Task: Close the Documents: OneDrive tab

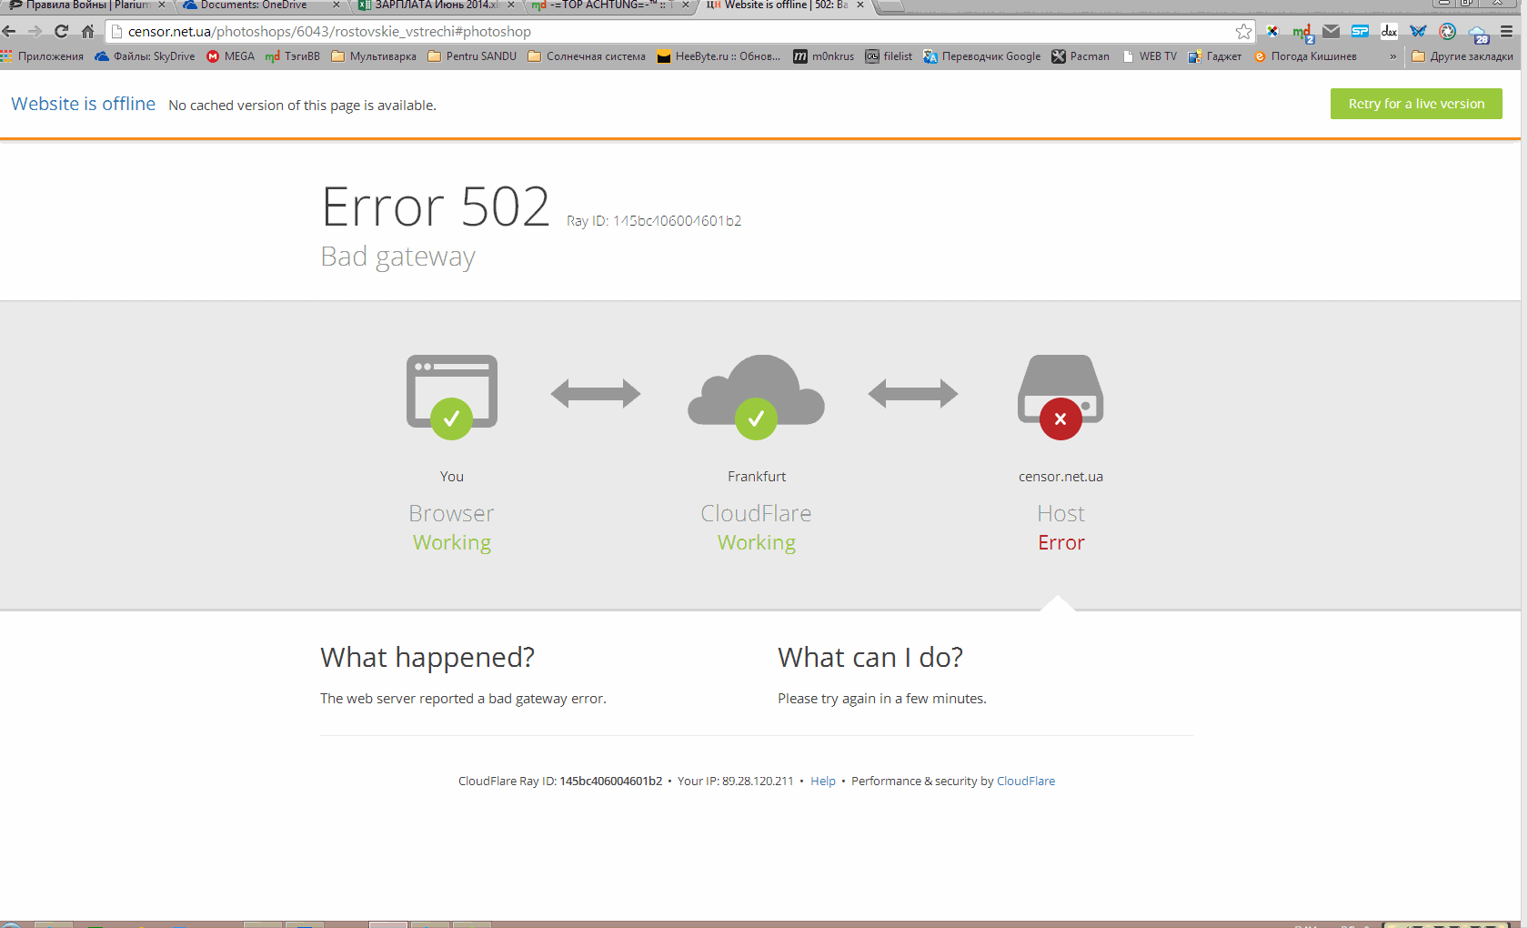Action: point(337,5)
